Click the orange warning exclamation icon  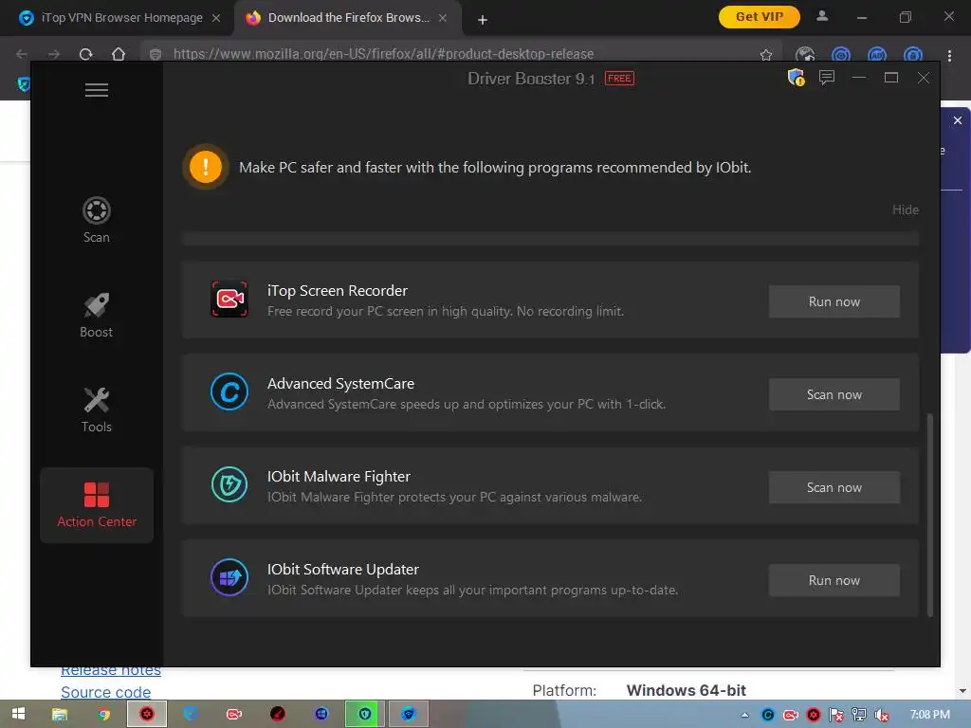[206, 167]
